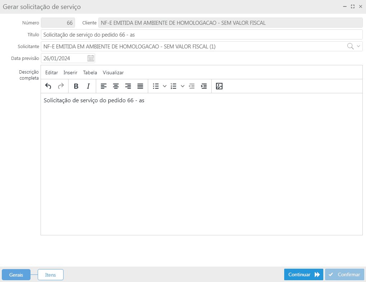Switch to the Itens tab
Screen dimensions: 366x282
[51, 275]
